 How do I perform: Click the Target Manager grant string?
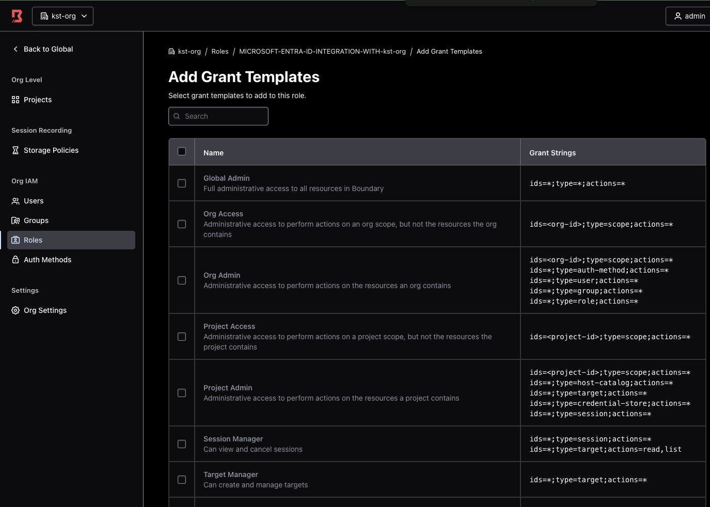click(588, 480)
